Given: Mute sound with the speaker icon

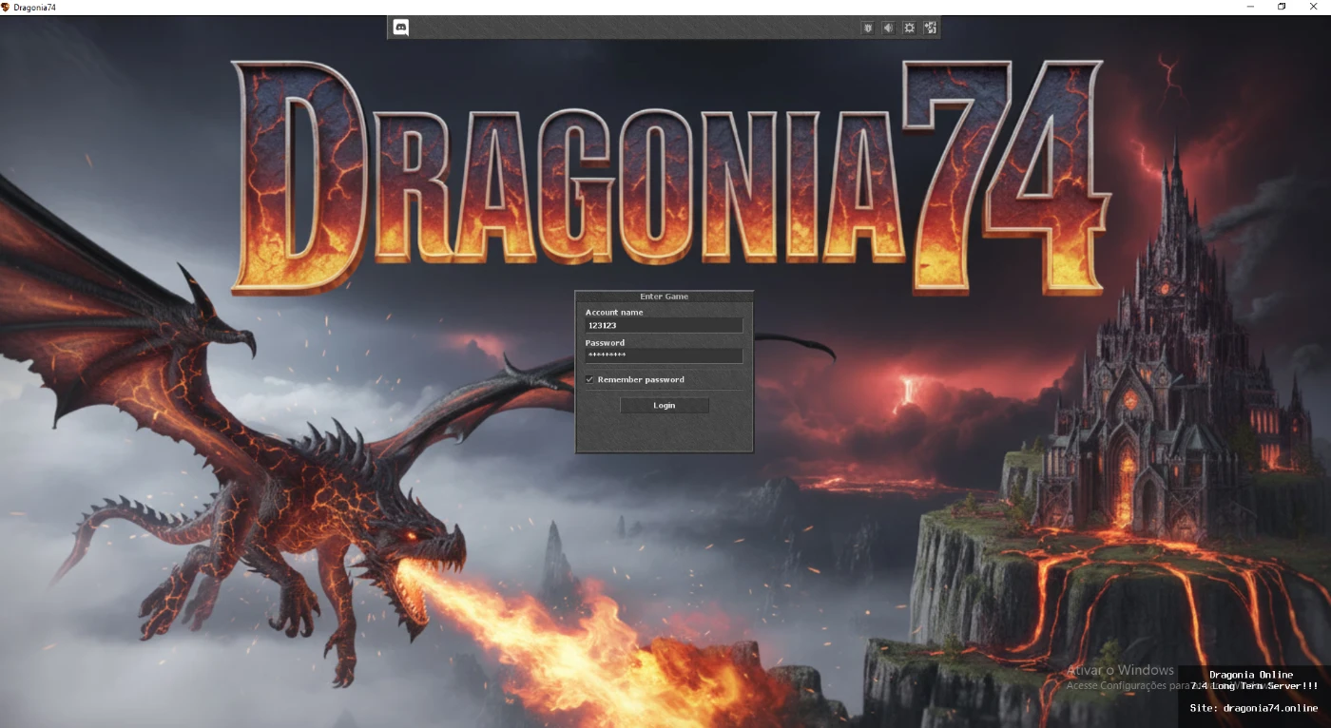Looking at the screenshot, I should point(888,29).
